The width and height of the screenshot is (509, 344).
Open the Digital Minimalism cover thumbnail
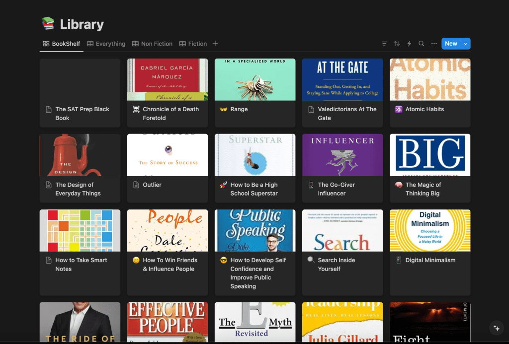430,230
